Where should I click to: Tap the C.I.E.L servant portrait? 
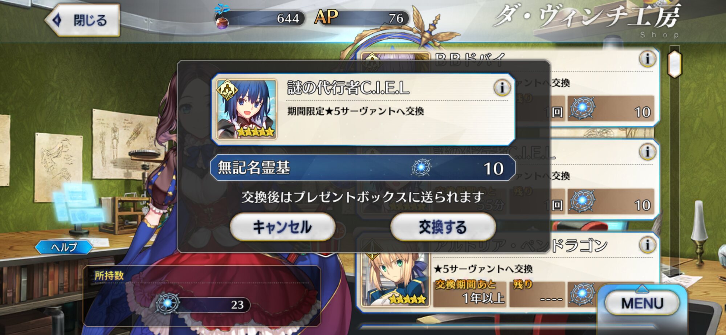pyautogui.click(x=246, y=109)
